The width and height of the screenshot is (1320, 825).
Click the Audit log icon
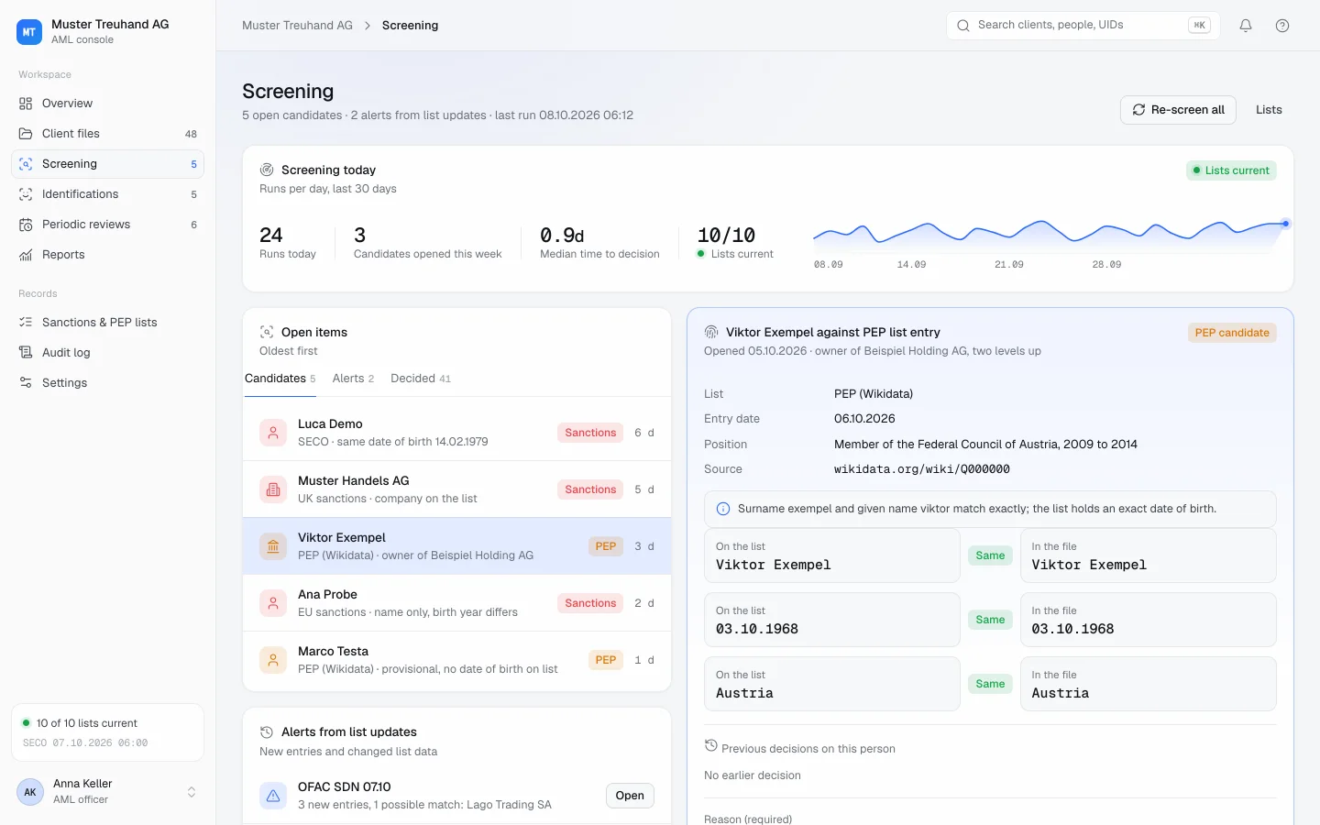coord(26,353)
